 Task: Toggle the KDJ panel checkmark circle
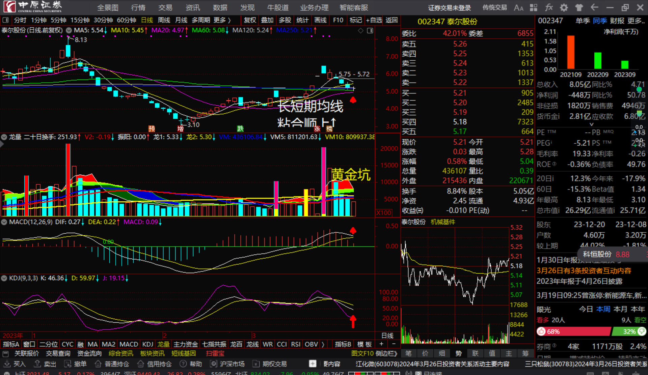[x=4, y=278]
